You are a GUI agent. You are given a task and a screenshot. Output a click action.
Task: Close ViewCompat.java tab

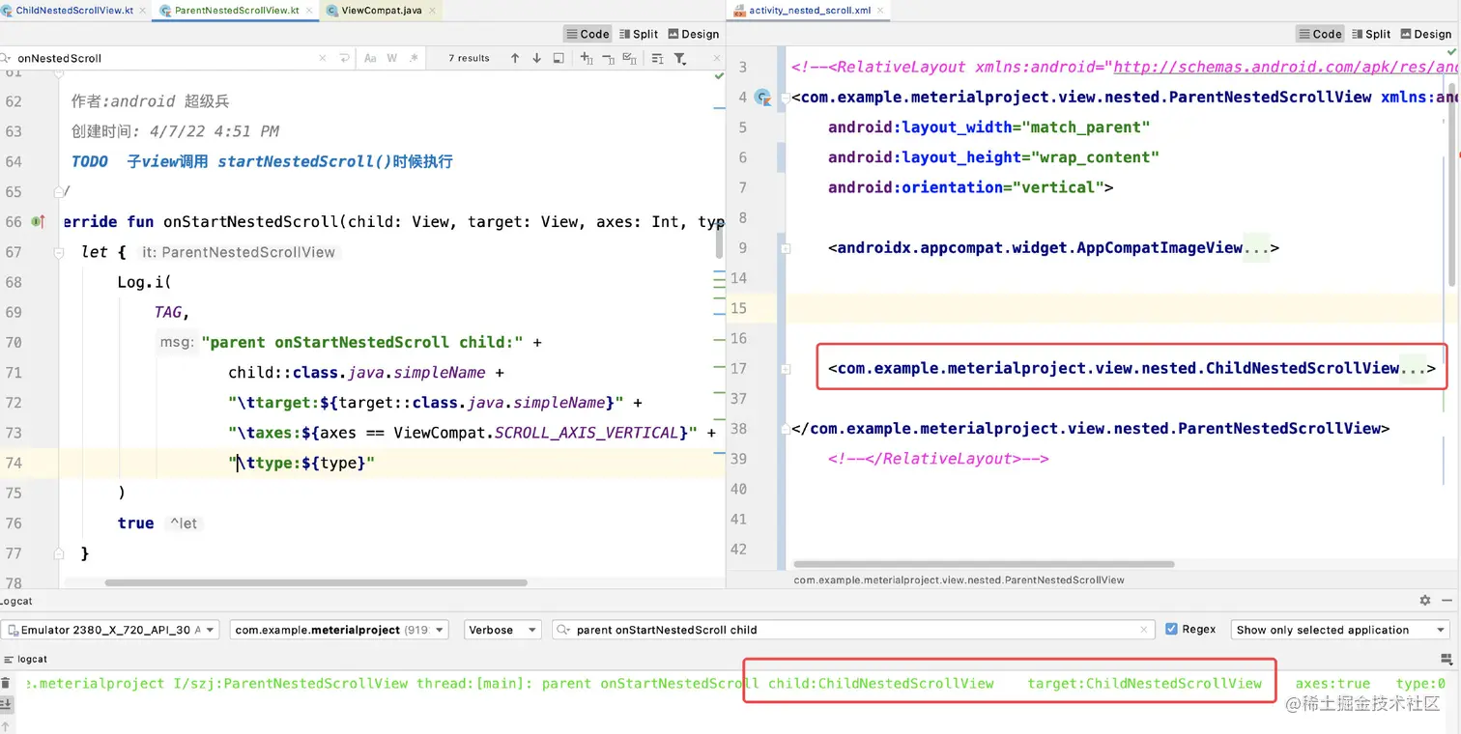431,11
